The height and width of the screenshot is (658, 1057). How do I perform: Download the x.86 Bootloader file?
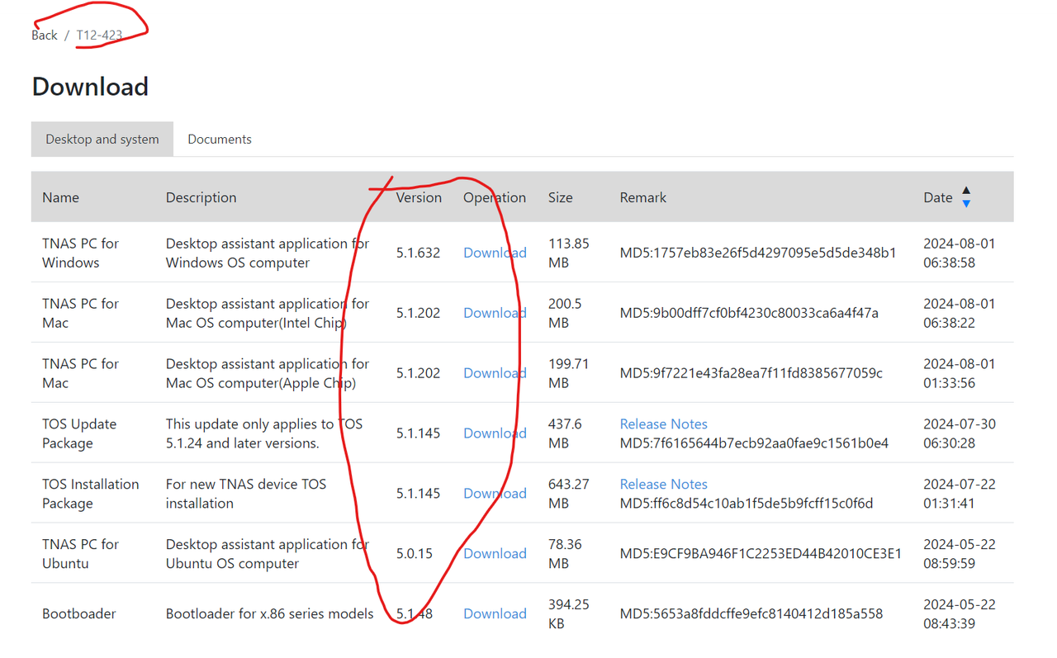[495, 614]
